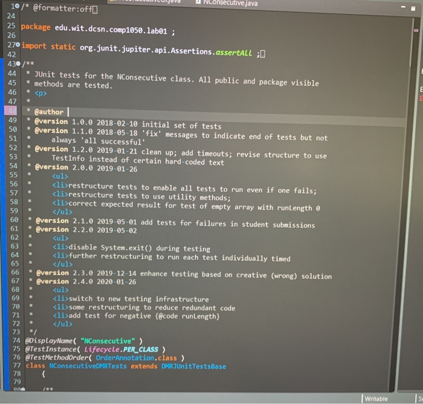Click the extends keyword on line 77

tap(144, 367)
